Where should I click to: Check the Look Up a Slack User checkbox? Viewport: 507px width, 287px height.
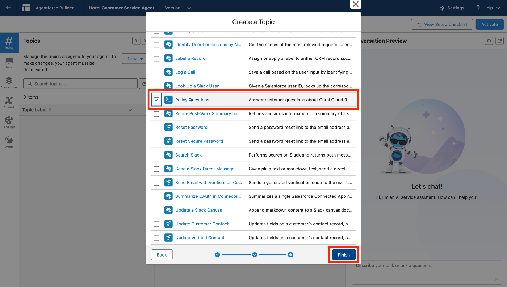coord(156,86)
